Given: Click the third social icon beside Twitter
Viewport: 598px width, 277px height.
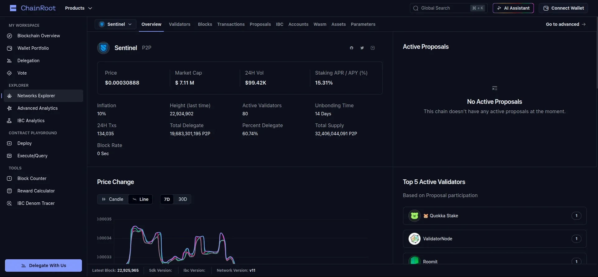Looking at the screenshot, I should tap(373, 48).
